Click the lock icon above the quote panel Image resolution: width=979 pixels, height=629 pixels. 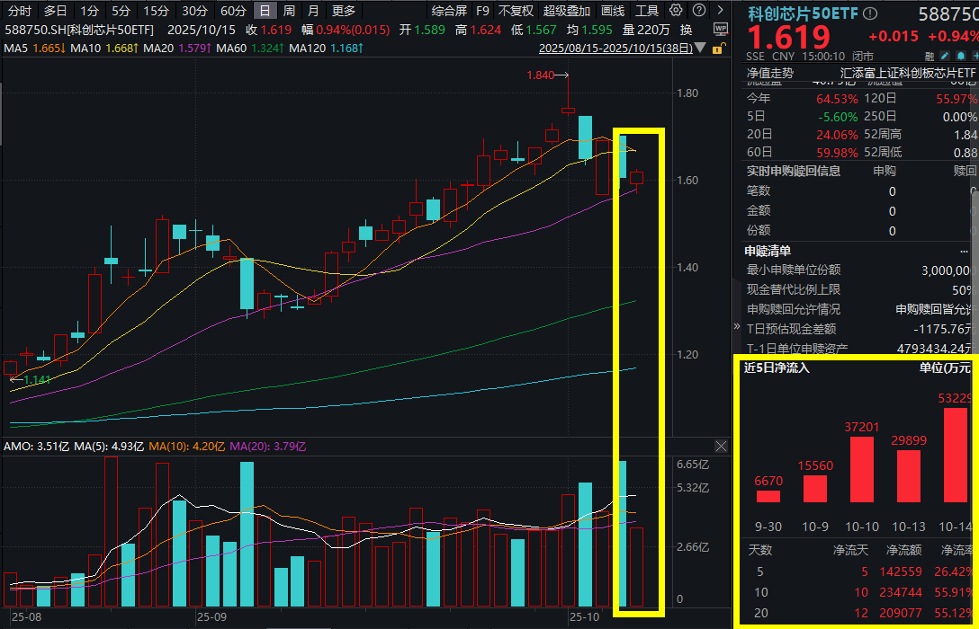tap(718, 47)
